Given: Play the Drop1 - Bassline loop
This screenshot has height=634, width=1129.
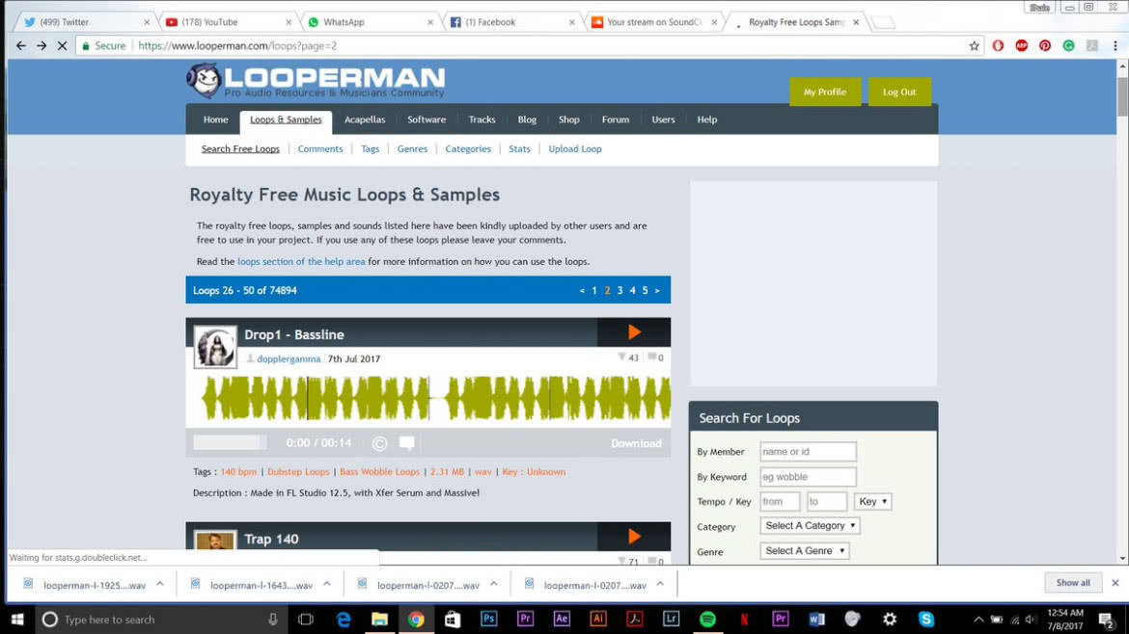Looking at the screenshot, I should [x=634, y=332].
